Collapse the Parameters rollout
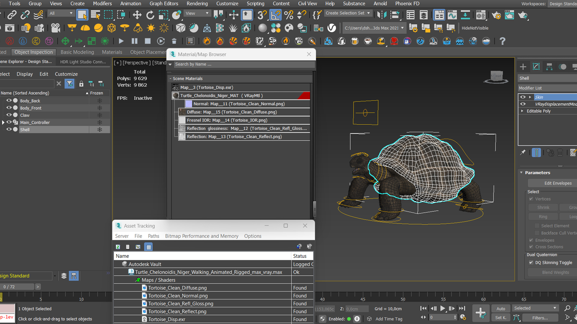 (x=521, y=172)
